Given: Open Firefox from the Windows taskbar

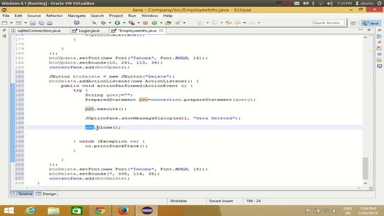Looking at the screenshot, I should (123, 211).
